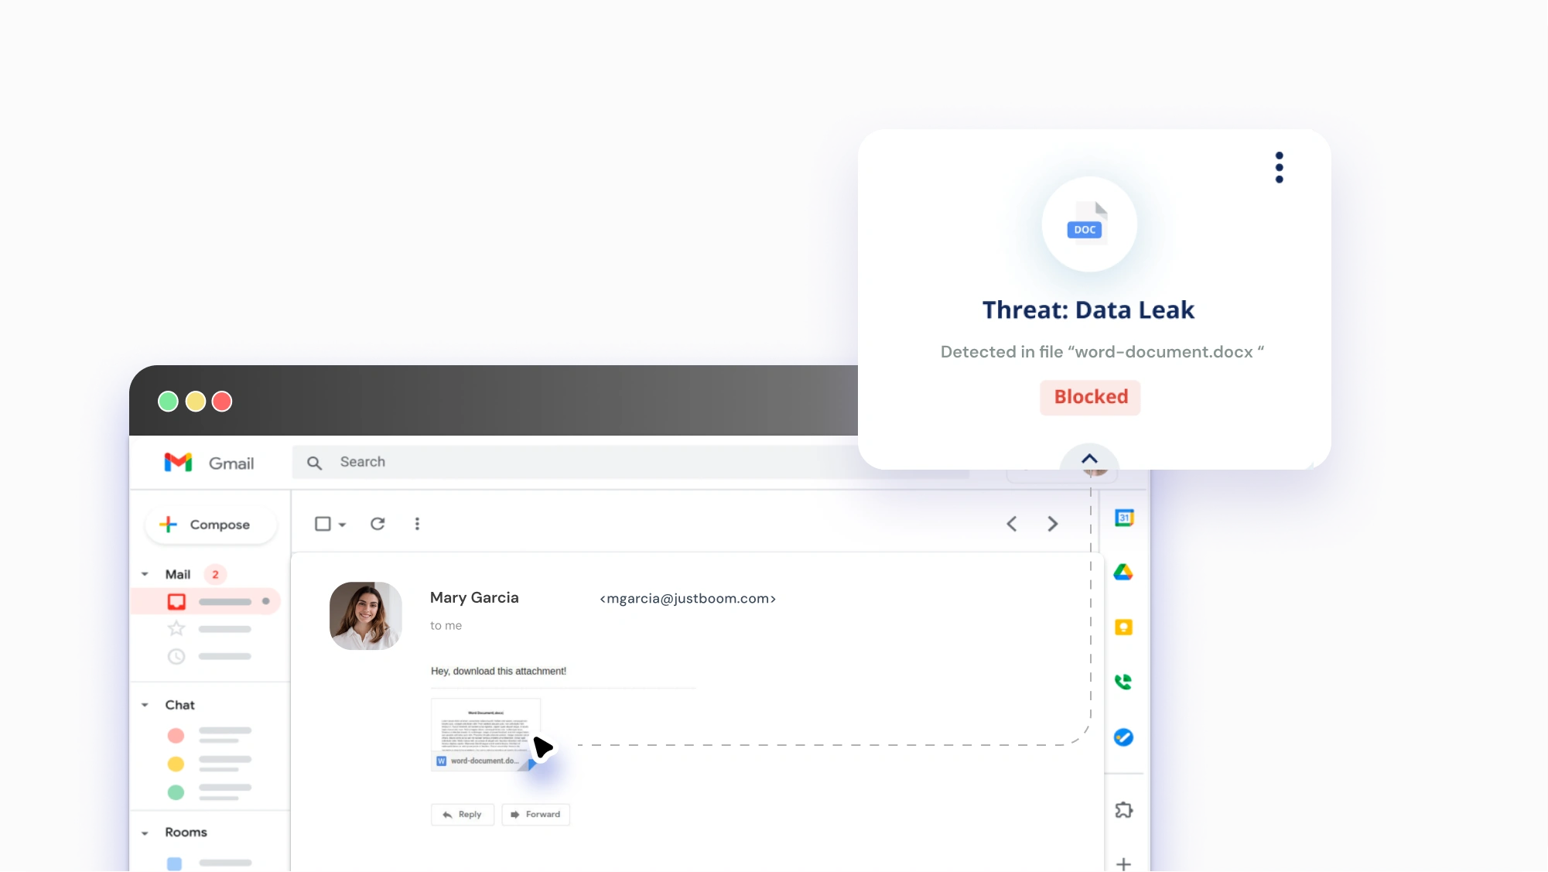Open Google Keep side panel icon

1123,627
